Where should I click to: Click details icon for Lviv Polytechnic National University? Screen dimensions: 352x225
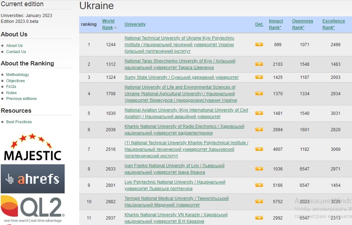coord(259,185)
